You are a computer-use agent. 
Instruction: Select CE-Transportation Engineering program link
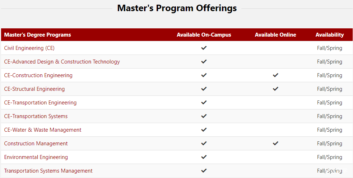tap(40, 103)
